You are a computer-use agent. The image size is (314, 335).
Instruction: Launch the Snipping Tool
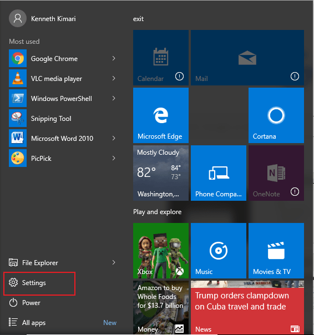(63, 118)
